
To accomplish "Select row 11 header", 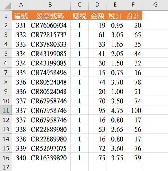I will pyautogui.click(x=6, y=110).
